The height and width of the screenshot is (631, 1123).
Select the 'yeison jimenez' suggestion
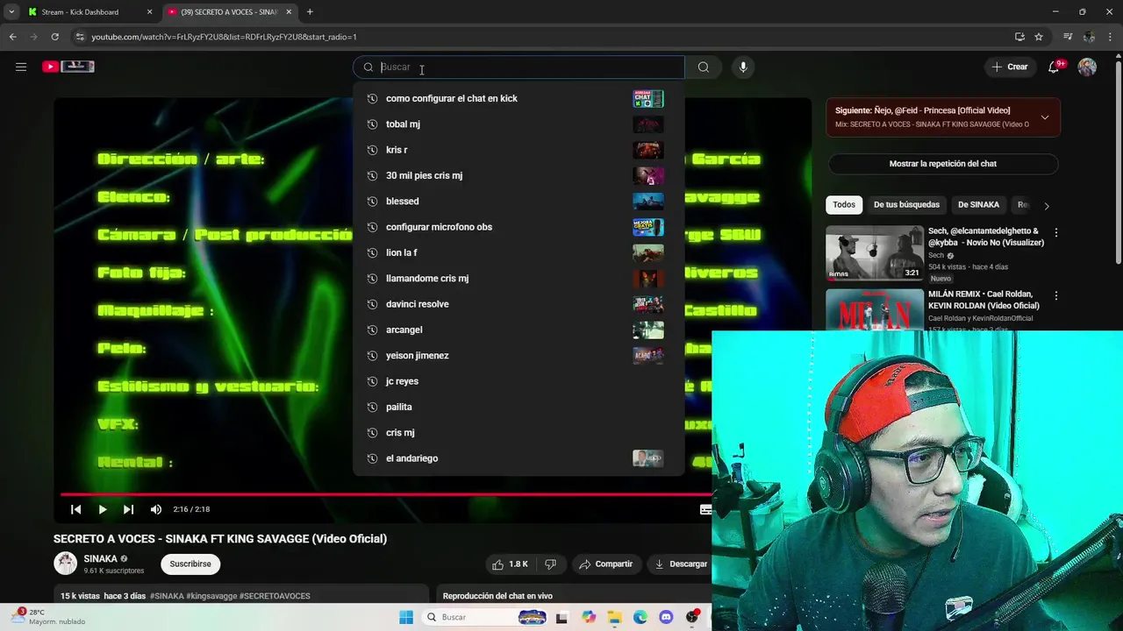(519, 355)
